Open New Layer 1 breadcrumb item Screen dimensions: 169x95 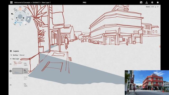[x=46, y=2]
